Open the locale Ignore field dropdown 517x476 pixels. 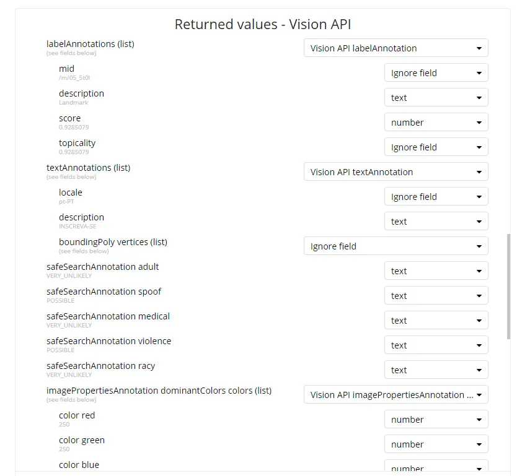pos(436,197)
